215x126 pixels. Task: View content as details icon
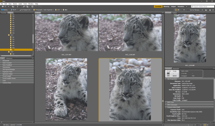click(x=208, y=125)
